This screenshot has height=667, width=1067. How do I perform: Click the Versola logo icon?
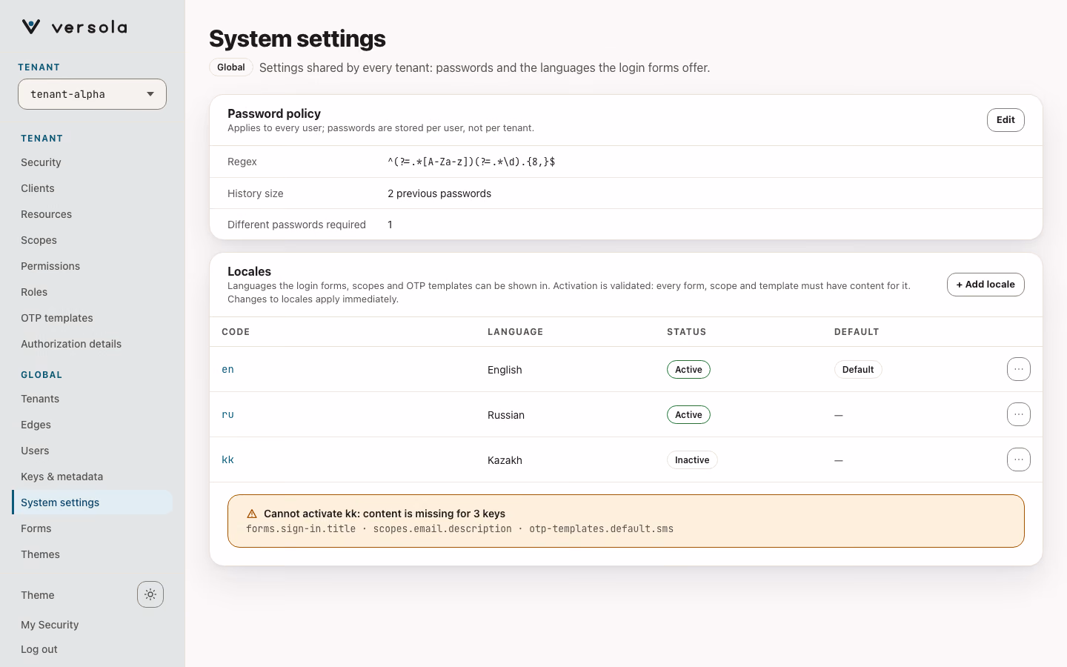pyautogui.click(x=31, y=27)
